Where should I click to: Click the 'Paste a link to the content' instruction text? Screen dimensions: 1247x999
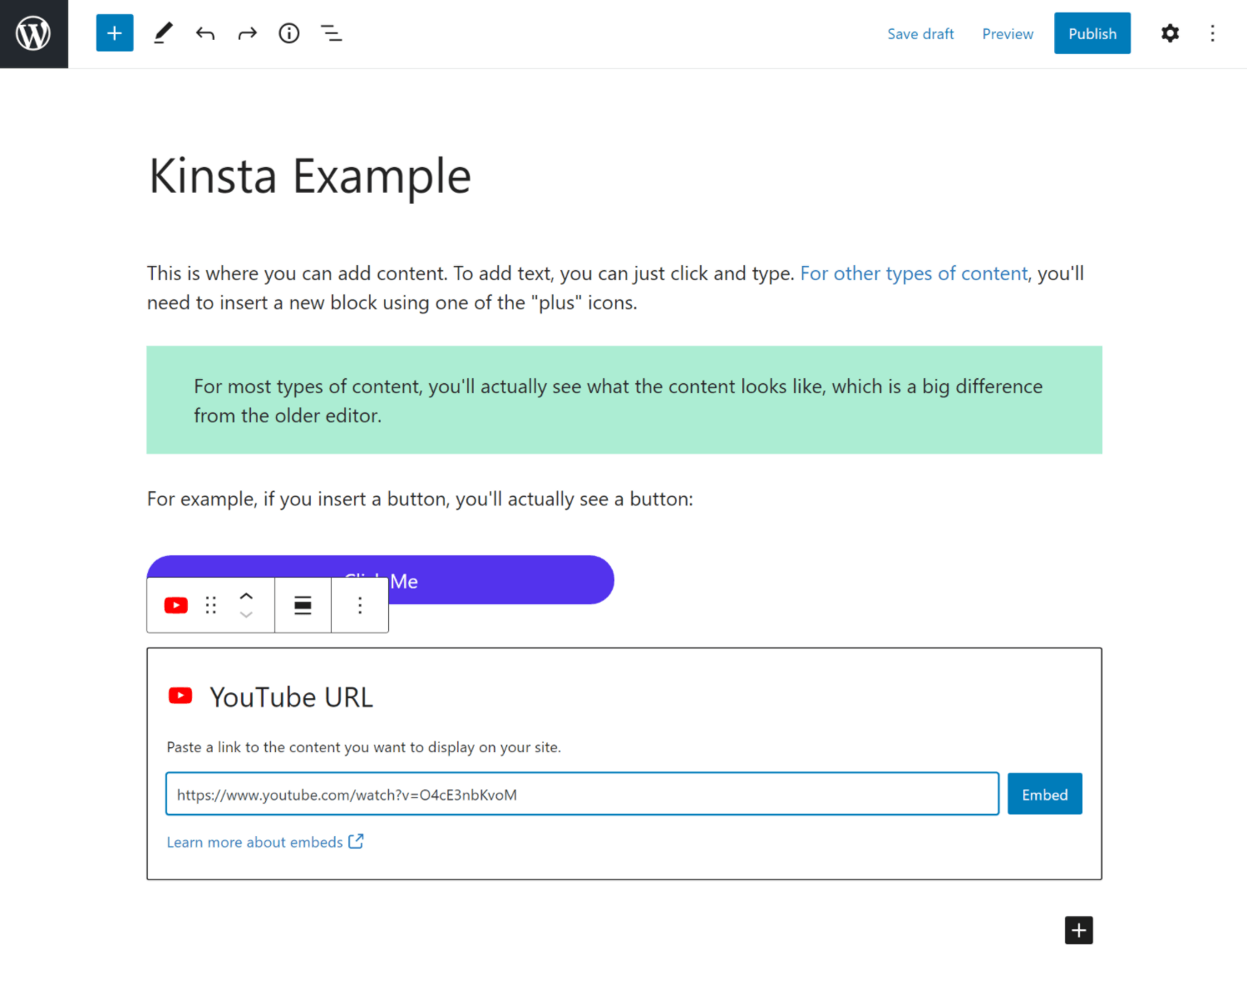point(364,747)
